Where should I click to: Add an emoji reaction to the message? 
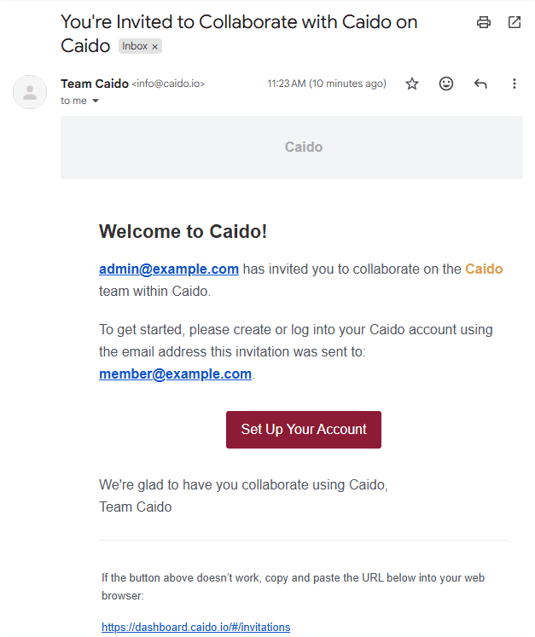pos(446,84)
